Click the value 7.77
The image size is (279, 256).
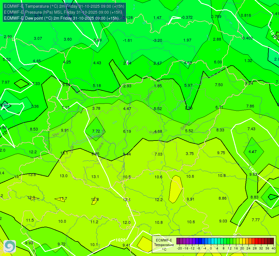[256, 220]
